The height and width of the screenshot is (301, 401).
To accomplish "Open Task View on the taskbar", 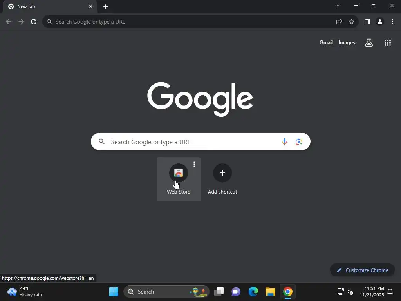I will tap(219, 292).
